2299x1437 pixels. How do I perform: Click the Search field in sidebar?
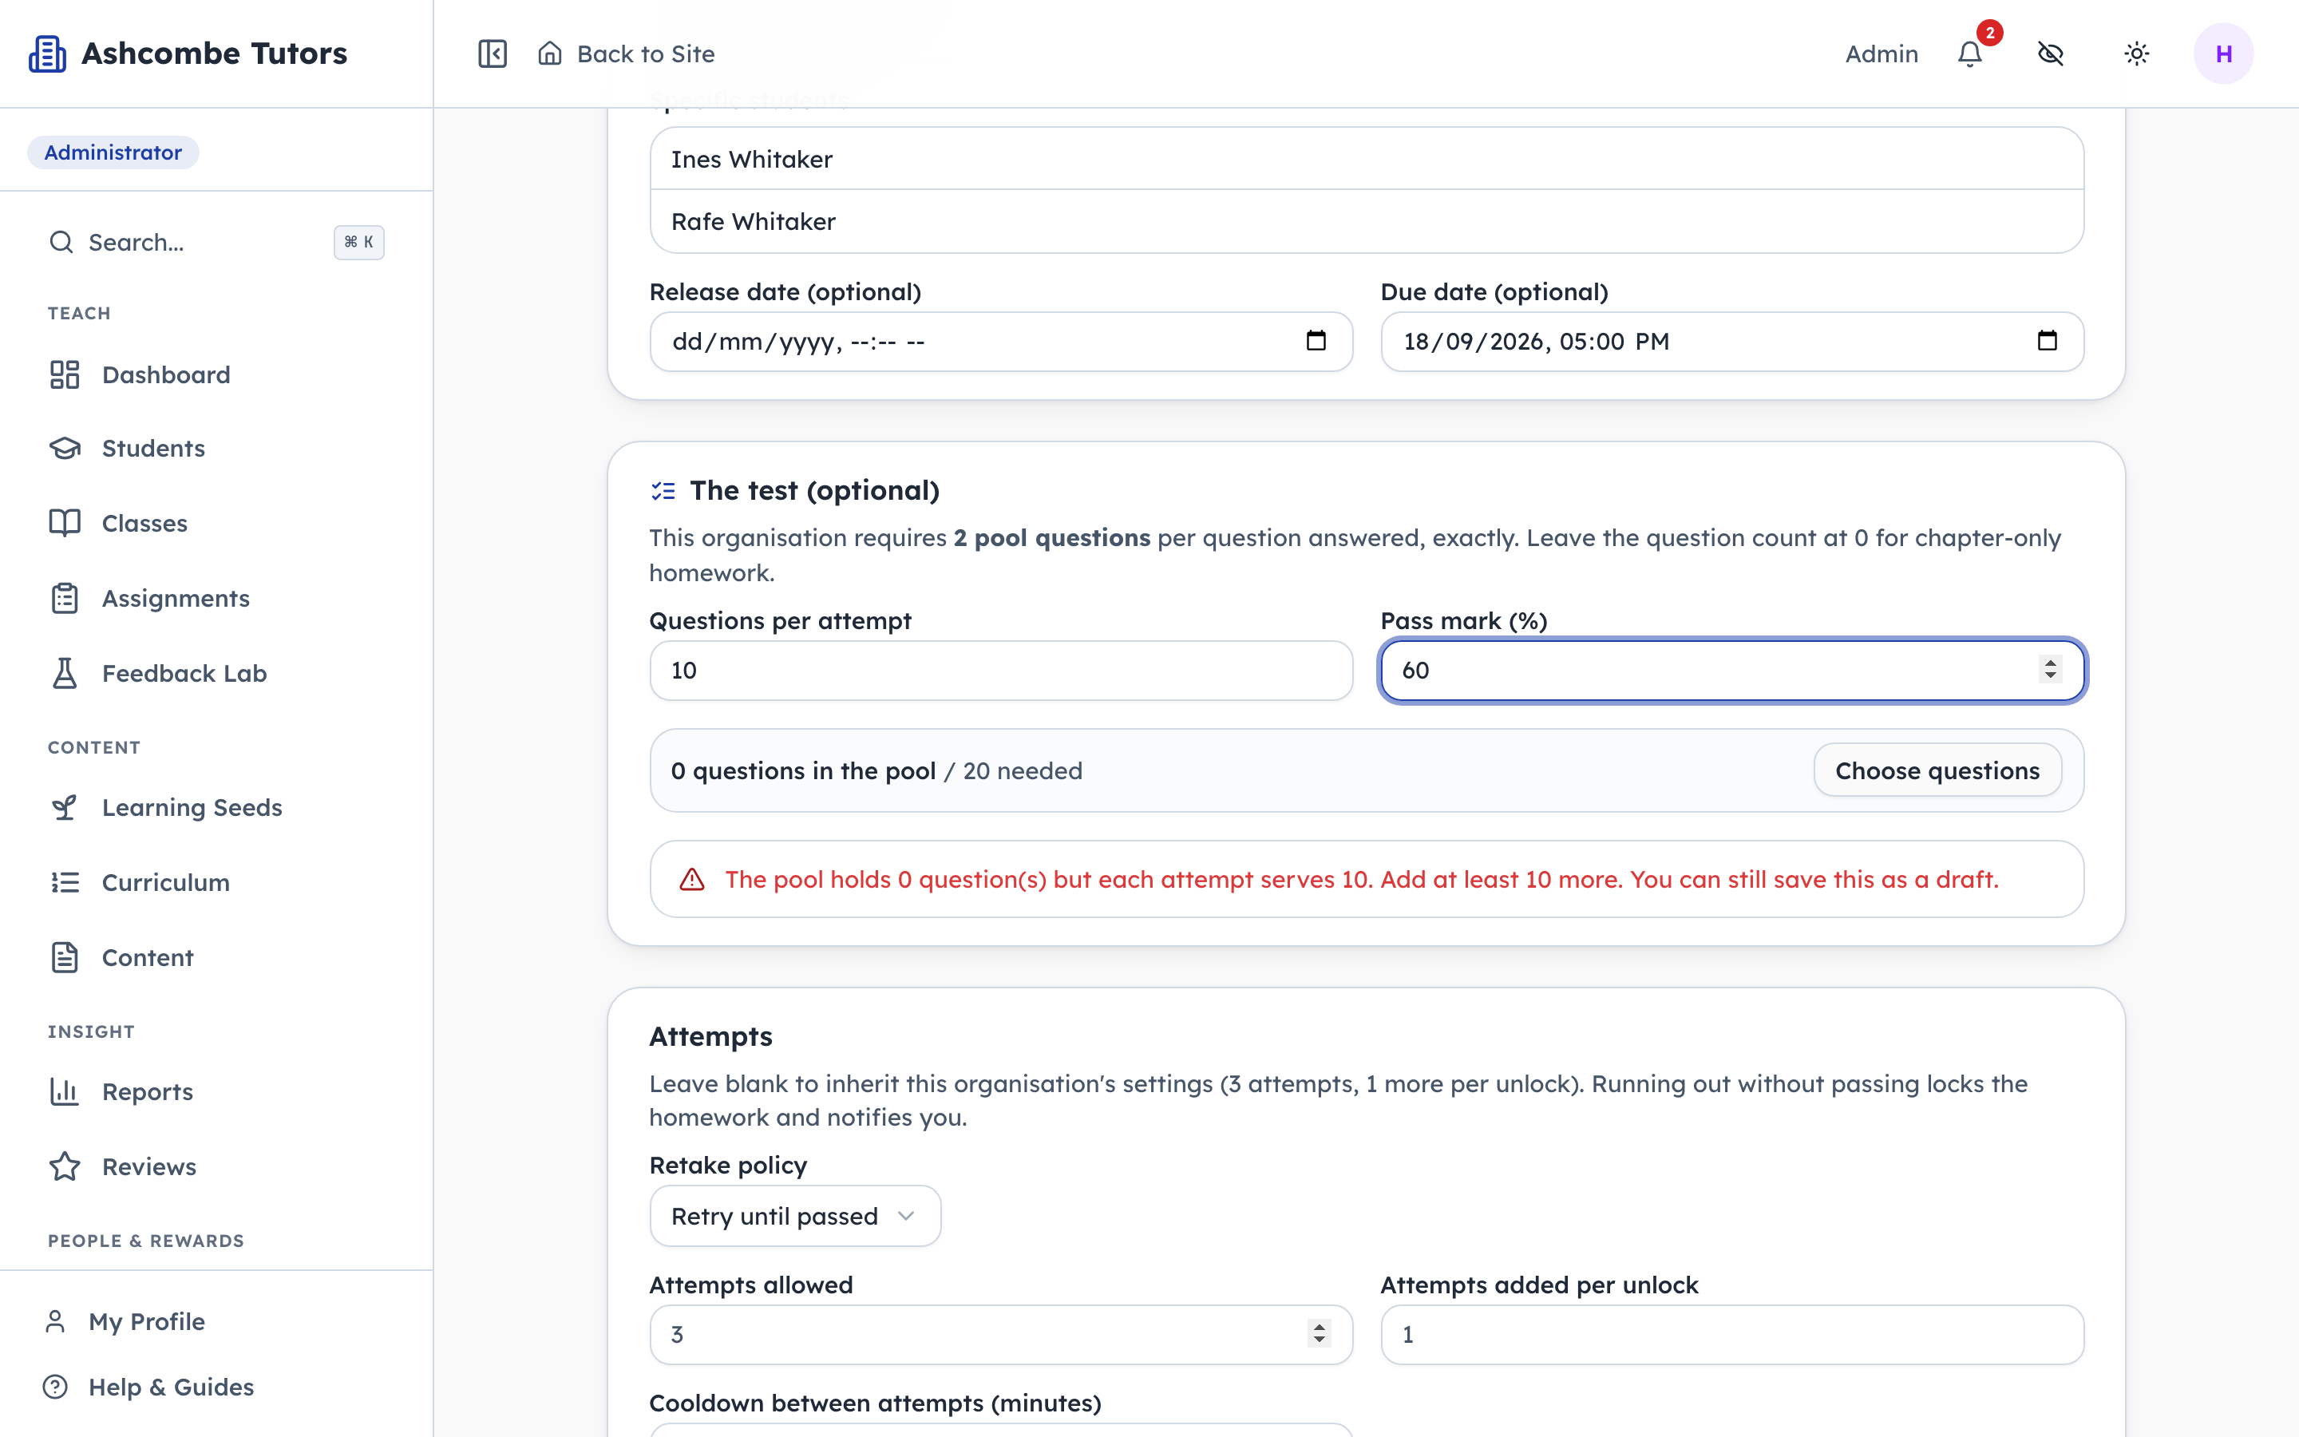(x=216, y=243)
